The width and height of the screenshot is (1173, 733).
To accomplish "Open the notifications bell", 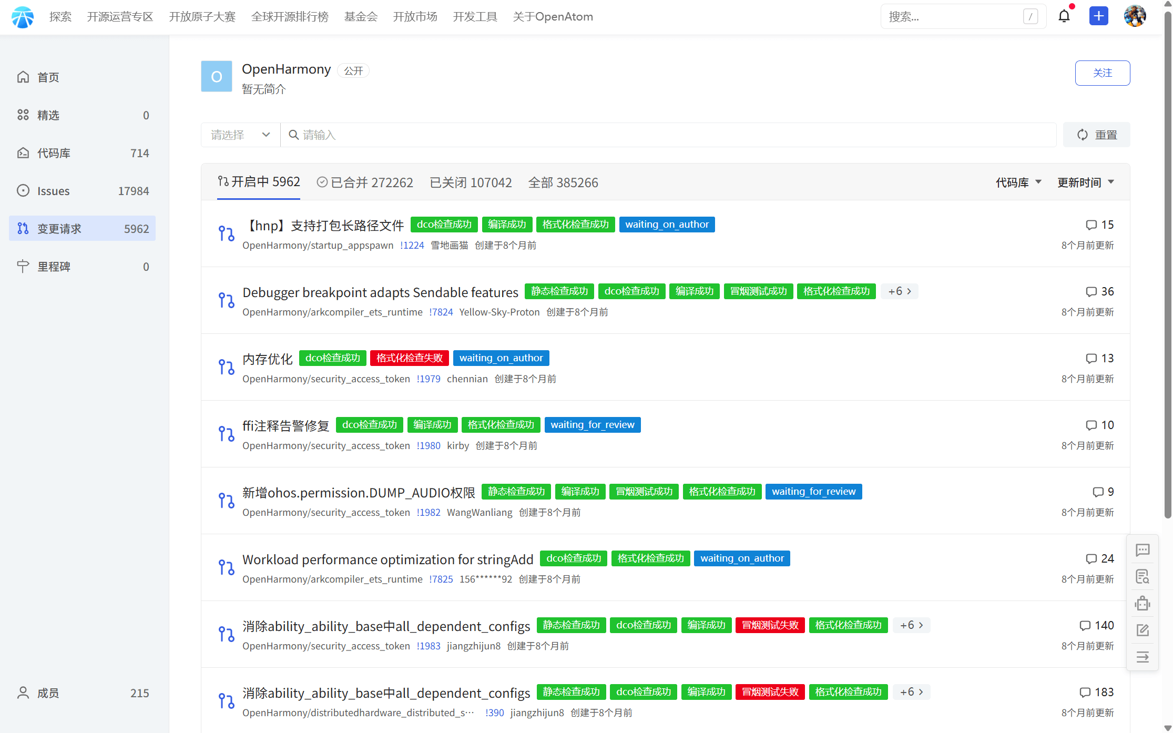I will click(1064, 16).
